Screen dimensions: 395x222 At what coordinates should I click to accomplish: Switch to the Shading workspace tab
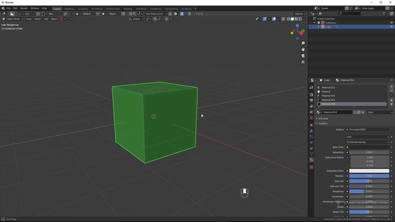(128, 9)
